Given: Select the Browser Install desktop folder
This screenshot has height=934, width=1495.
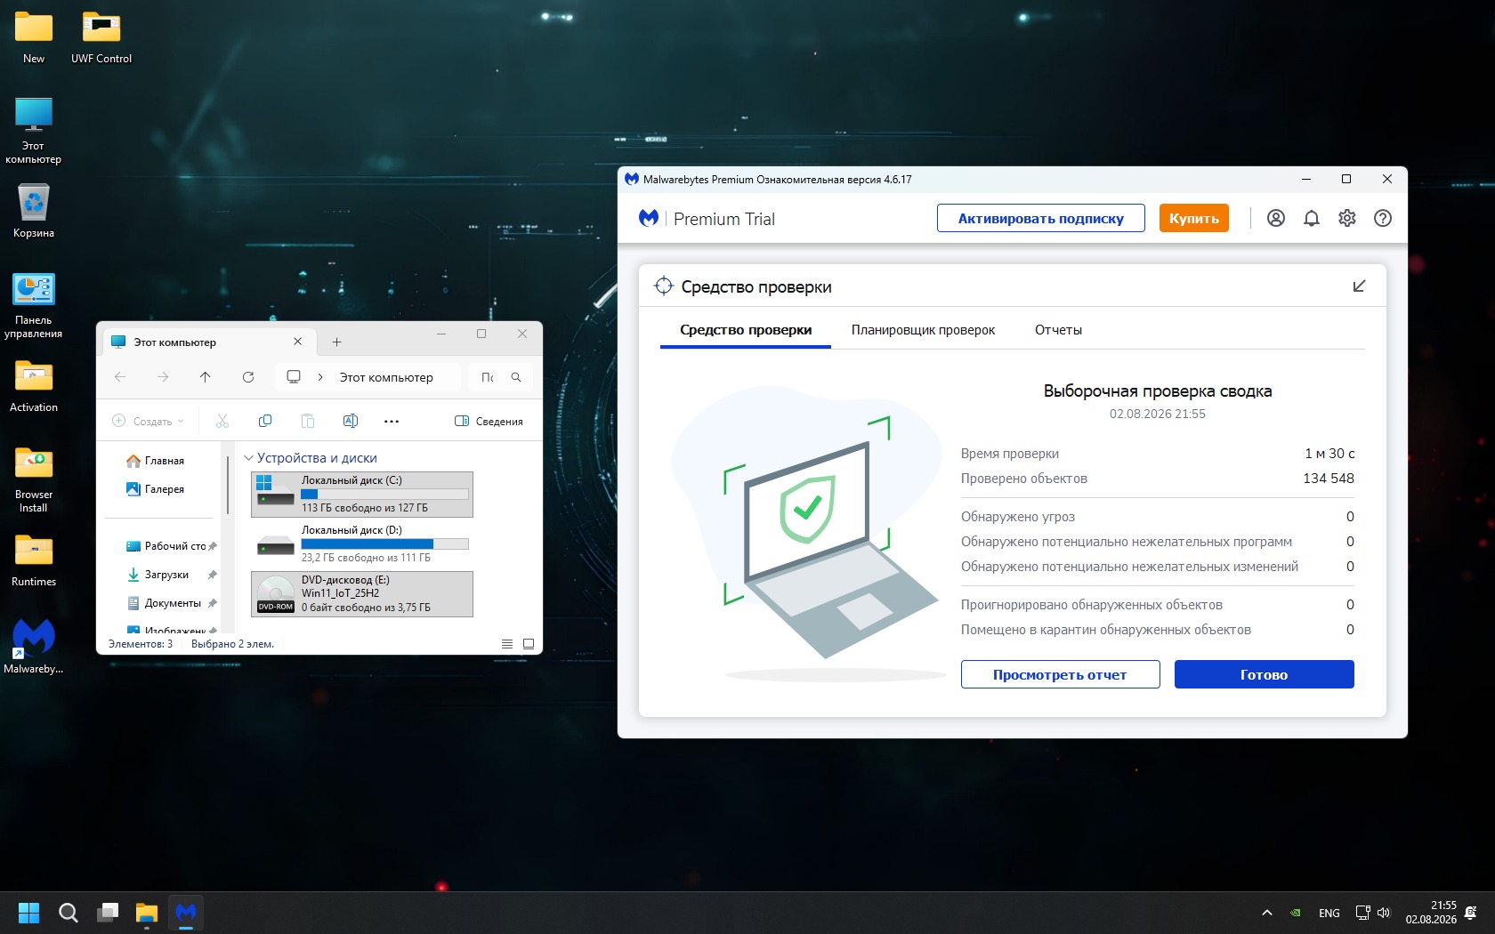Looking at the screenshot, I should tap(34, 480).
